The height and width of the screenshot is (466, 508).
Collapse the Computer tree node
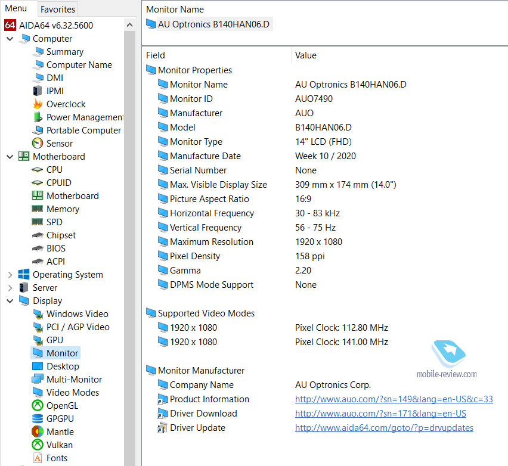(10, 39)
